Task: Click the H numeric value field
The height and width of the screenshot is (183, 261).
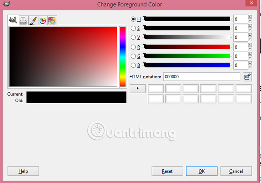Action: [x=241, y=19]
